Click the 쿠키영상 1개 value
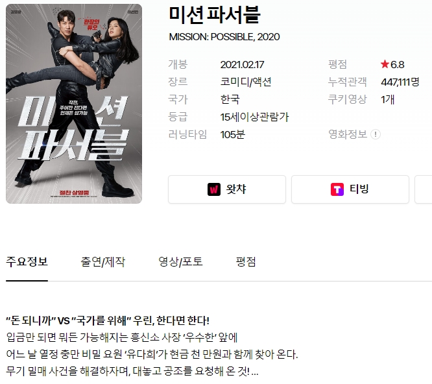Screen dimensions: 432x384 [x=388, y=99]
